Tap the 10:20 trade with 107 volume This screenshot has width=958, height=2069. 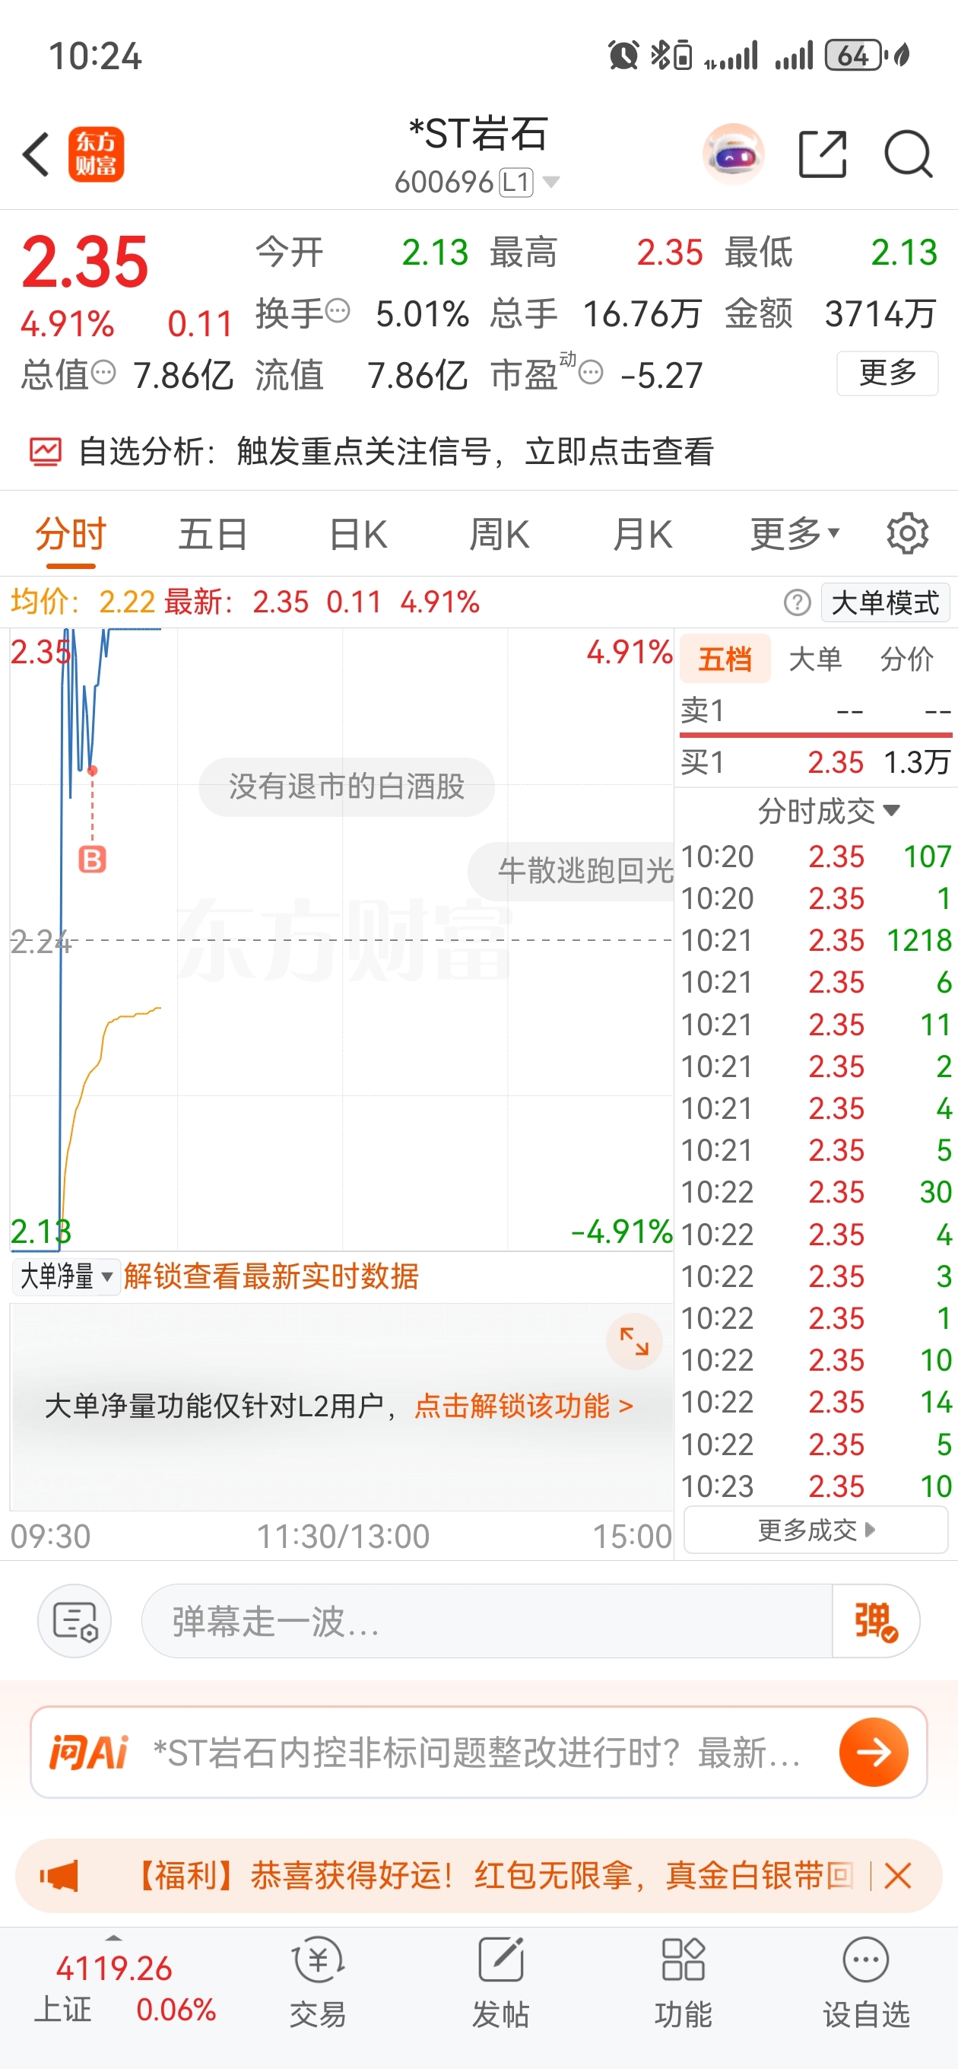pos(816,857)
